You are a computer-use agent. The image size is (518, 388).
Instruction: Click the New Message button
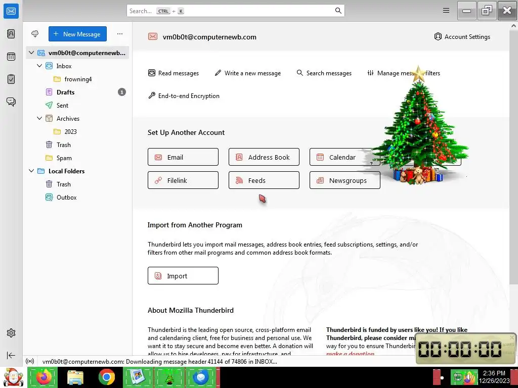(77, 34)
